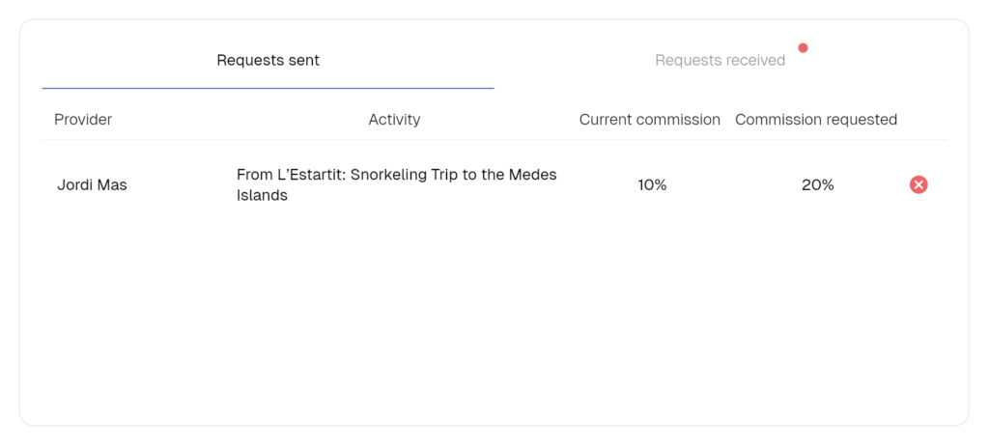This screenshot has height=448, width=989.
Task: Cancel the commission request for Jordi Mas
Action: coord(918,184)
